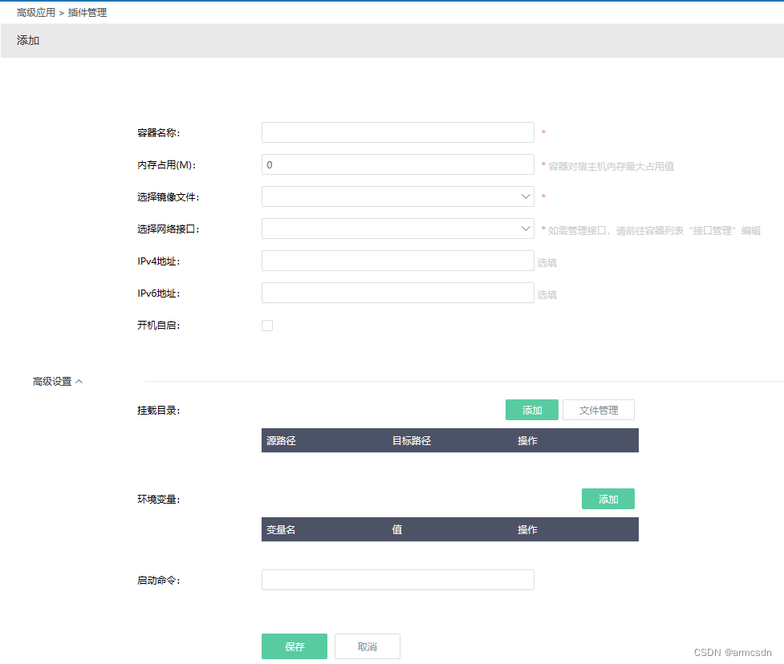Click 插件管理 breadcrumb item
This screenshot has height=664, width=784.
(87, 13)
